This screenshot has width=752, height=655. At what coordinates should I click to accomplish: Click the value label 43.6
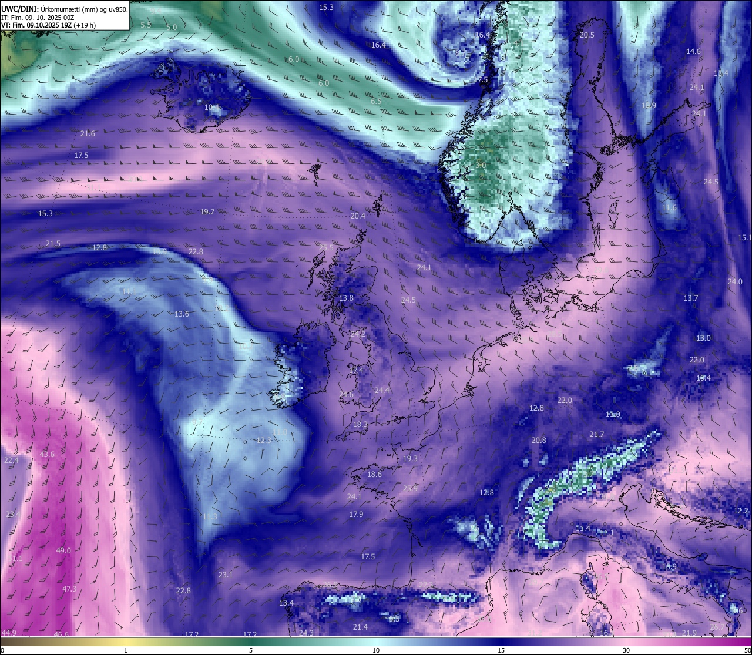tap(47, 454)
